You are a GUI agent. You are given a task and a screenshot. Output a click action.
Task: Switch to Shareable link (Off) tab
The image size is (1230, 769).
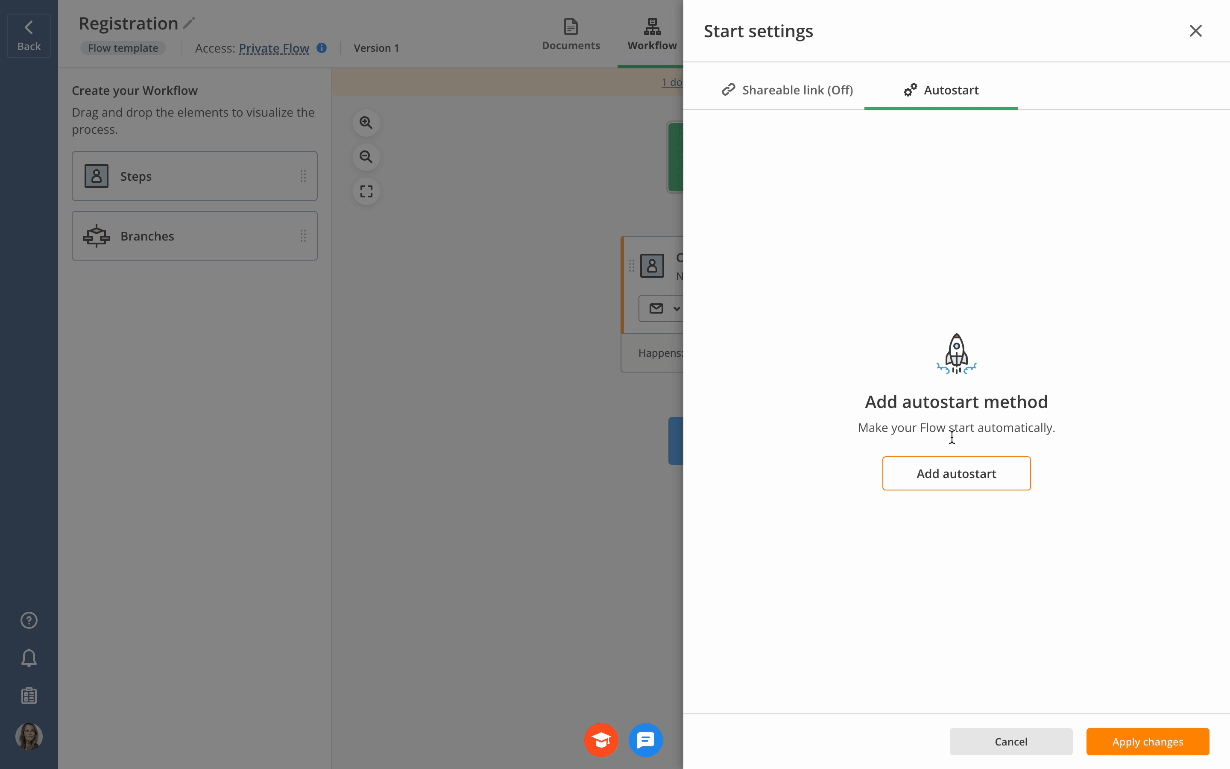click(787, 90)
